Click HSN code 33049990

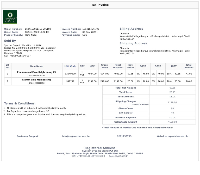[70, 74]
